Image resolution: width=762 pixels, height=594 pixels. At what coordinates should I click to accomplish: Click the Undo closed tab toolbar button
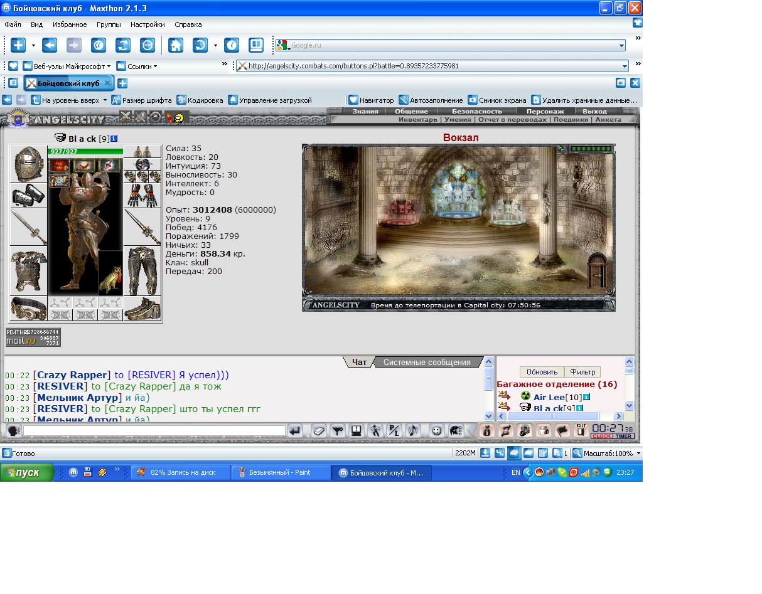200,45
